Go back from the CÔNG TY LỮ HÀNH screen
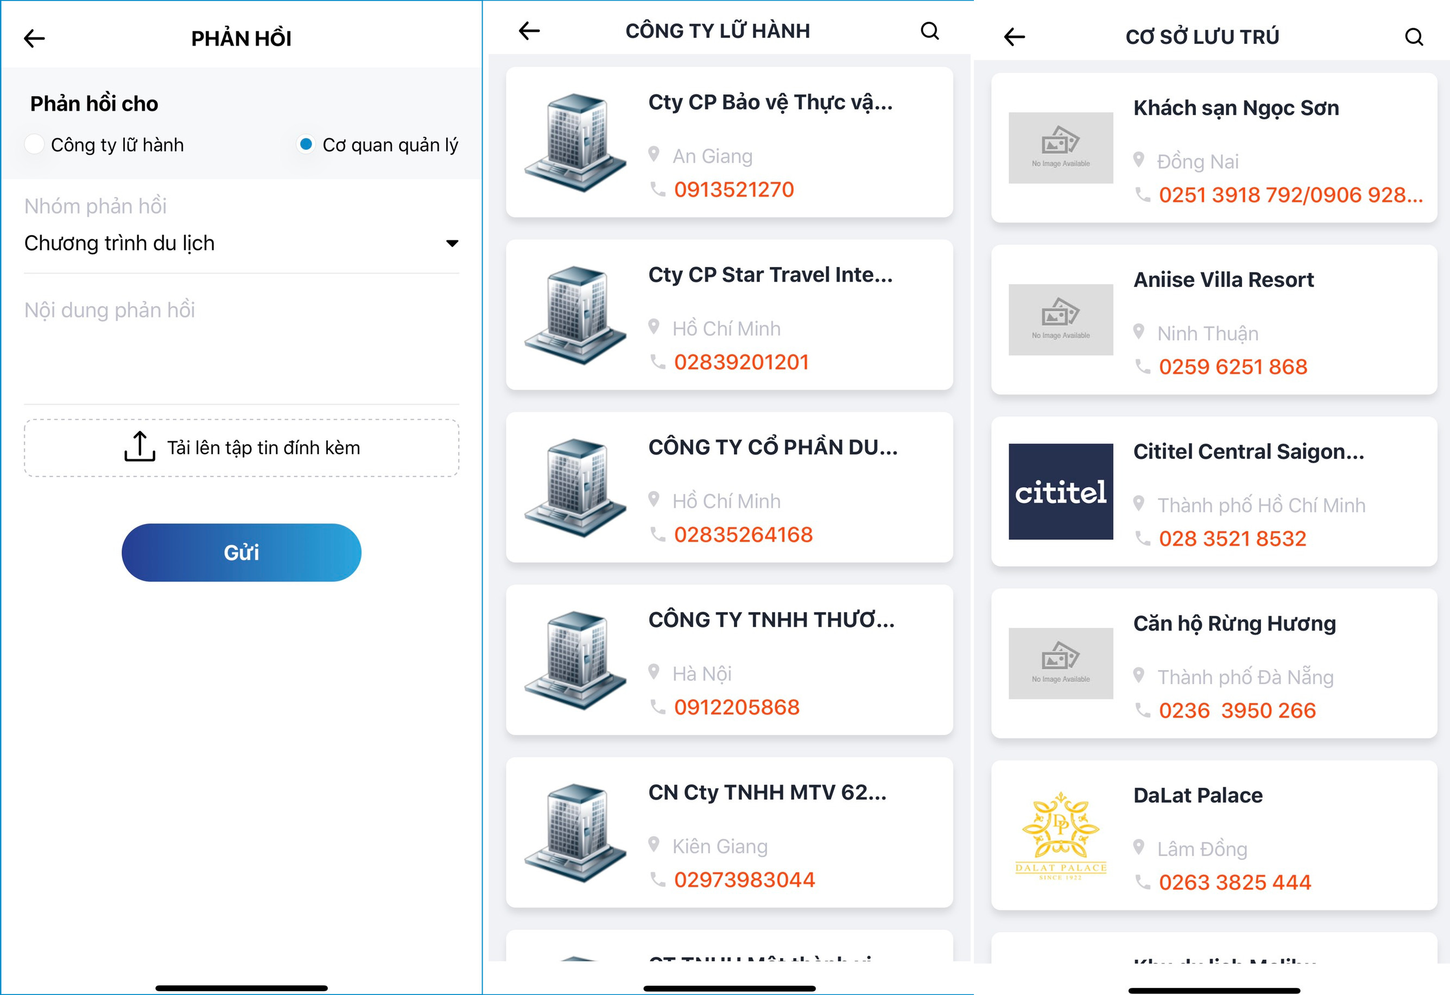The image size is (1450, 995). 529,30
